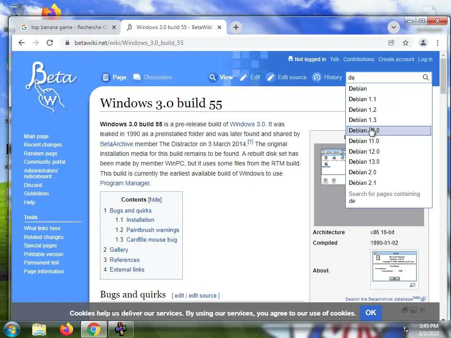Jump to the References contents entry
This screenshot has height=338, width=451.
[x=125, y=260]
